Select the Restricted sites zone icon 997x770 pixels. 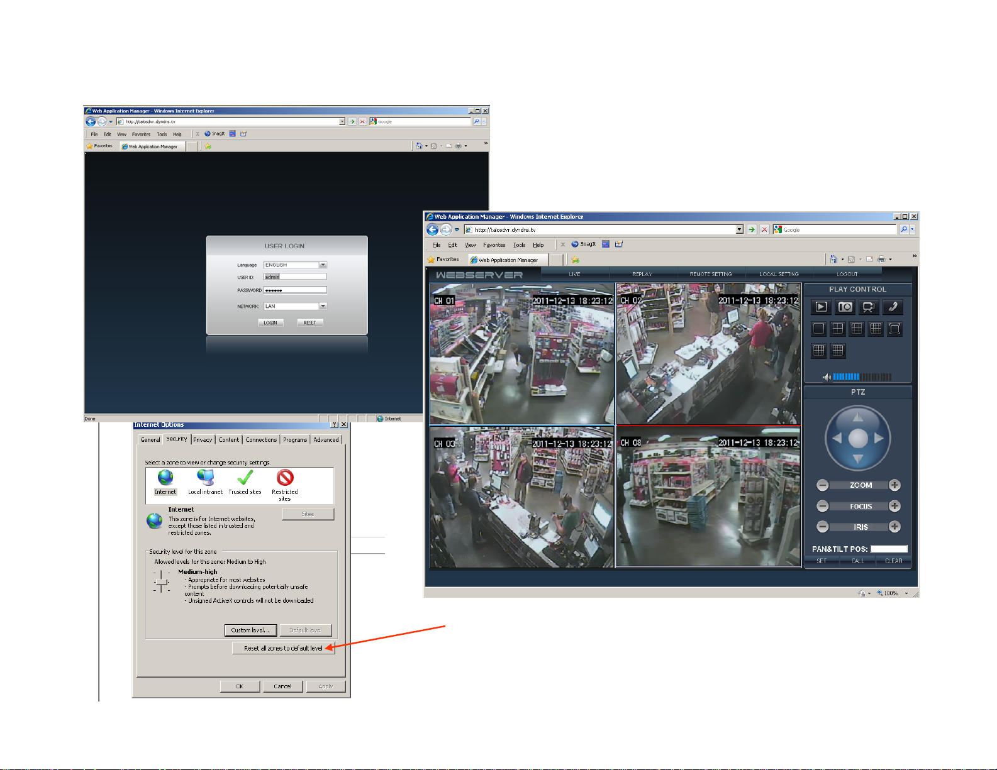pos(285,485)
